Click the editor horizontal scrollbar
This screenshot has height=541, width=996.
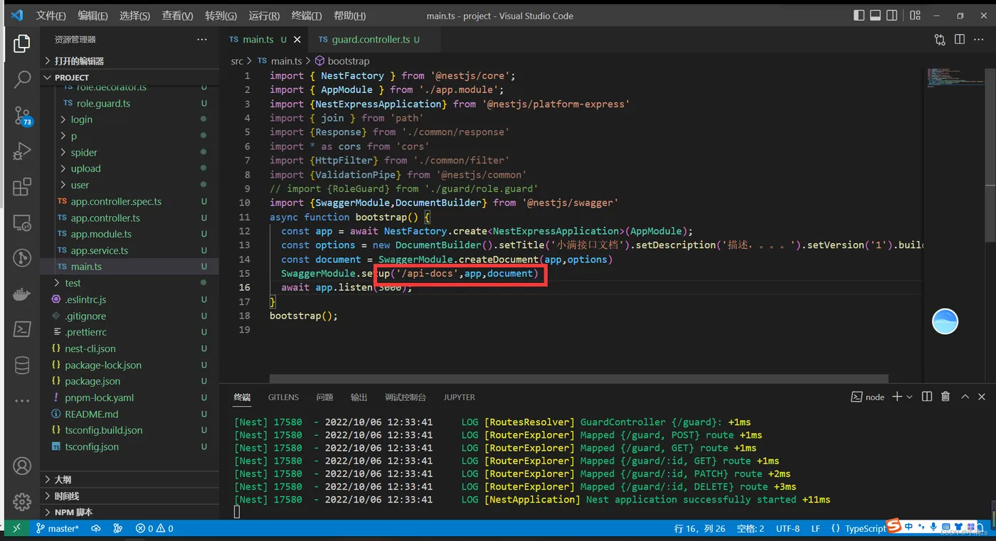578,378
